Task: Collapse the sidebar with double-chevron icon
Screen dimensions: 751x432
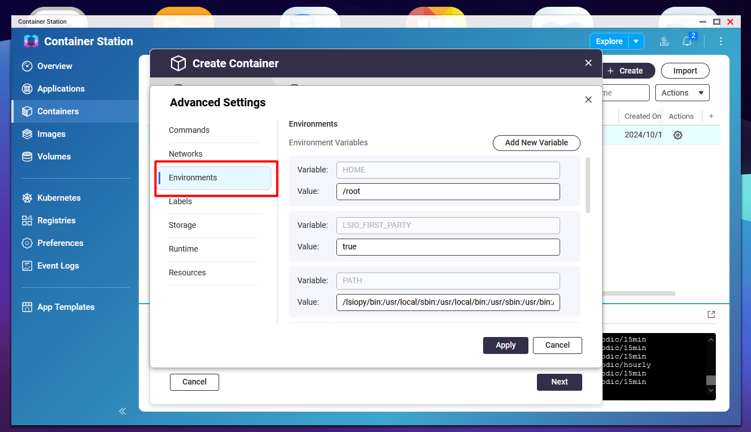Action: [x=122, y=411]
